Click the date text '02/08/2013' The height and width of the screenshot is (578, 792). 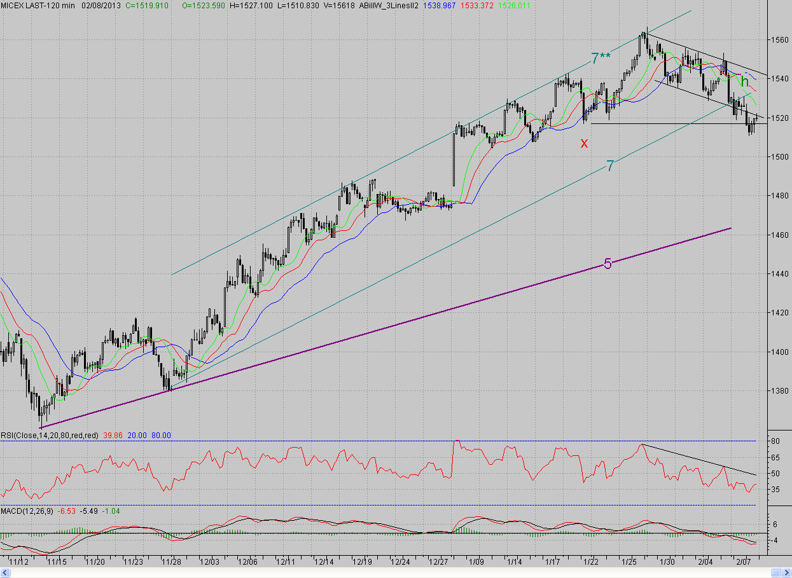point(101,6)
